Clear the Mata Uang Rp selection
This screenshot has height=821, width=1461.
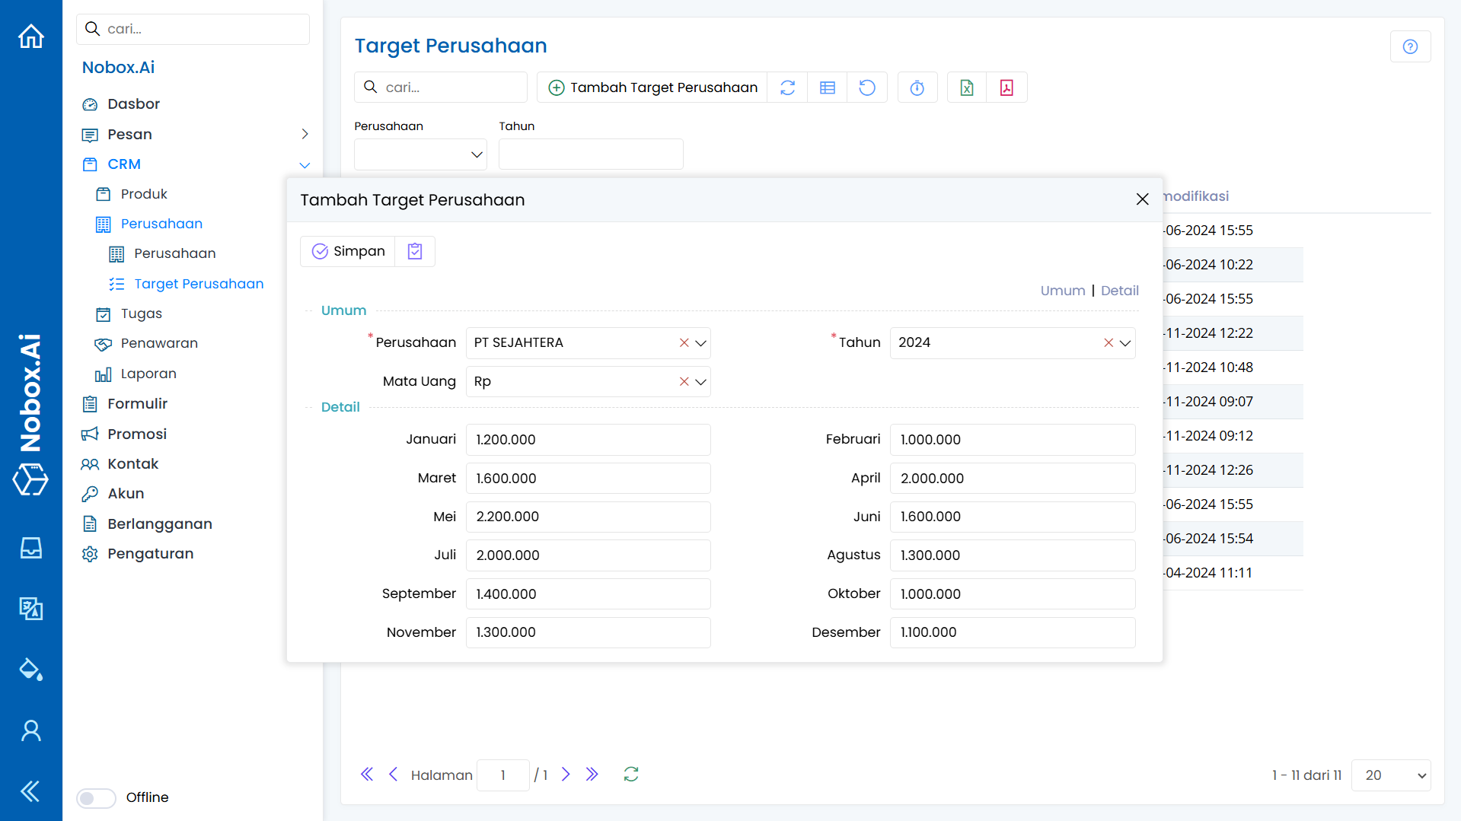click(684, 382)
